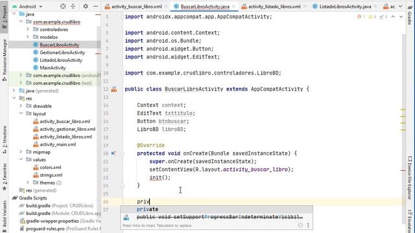
Task: Close the BuscarLibroActivity.java tab
Action: (233, 6)
